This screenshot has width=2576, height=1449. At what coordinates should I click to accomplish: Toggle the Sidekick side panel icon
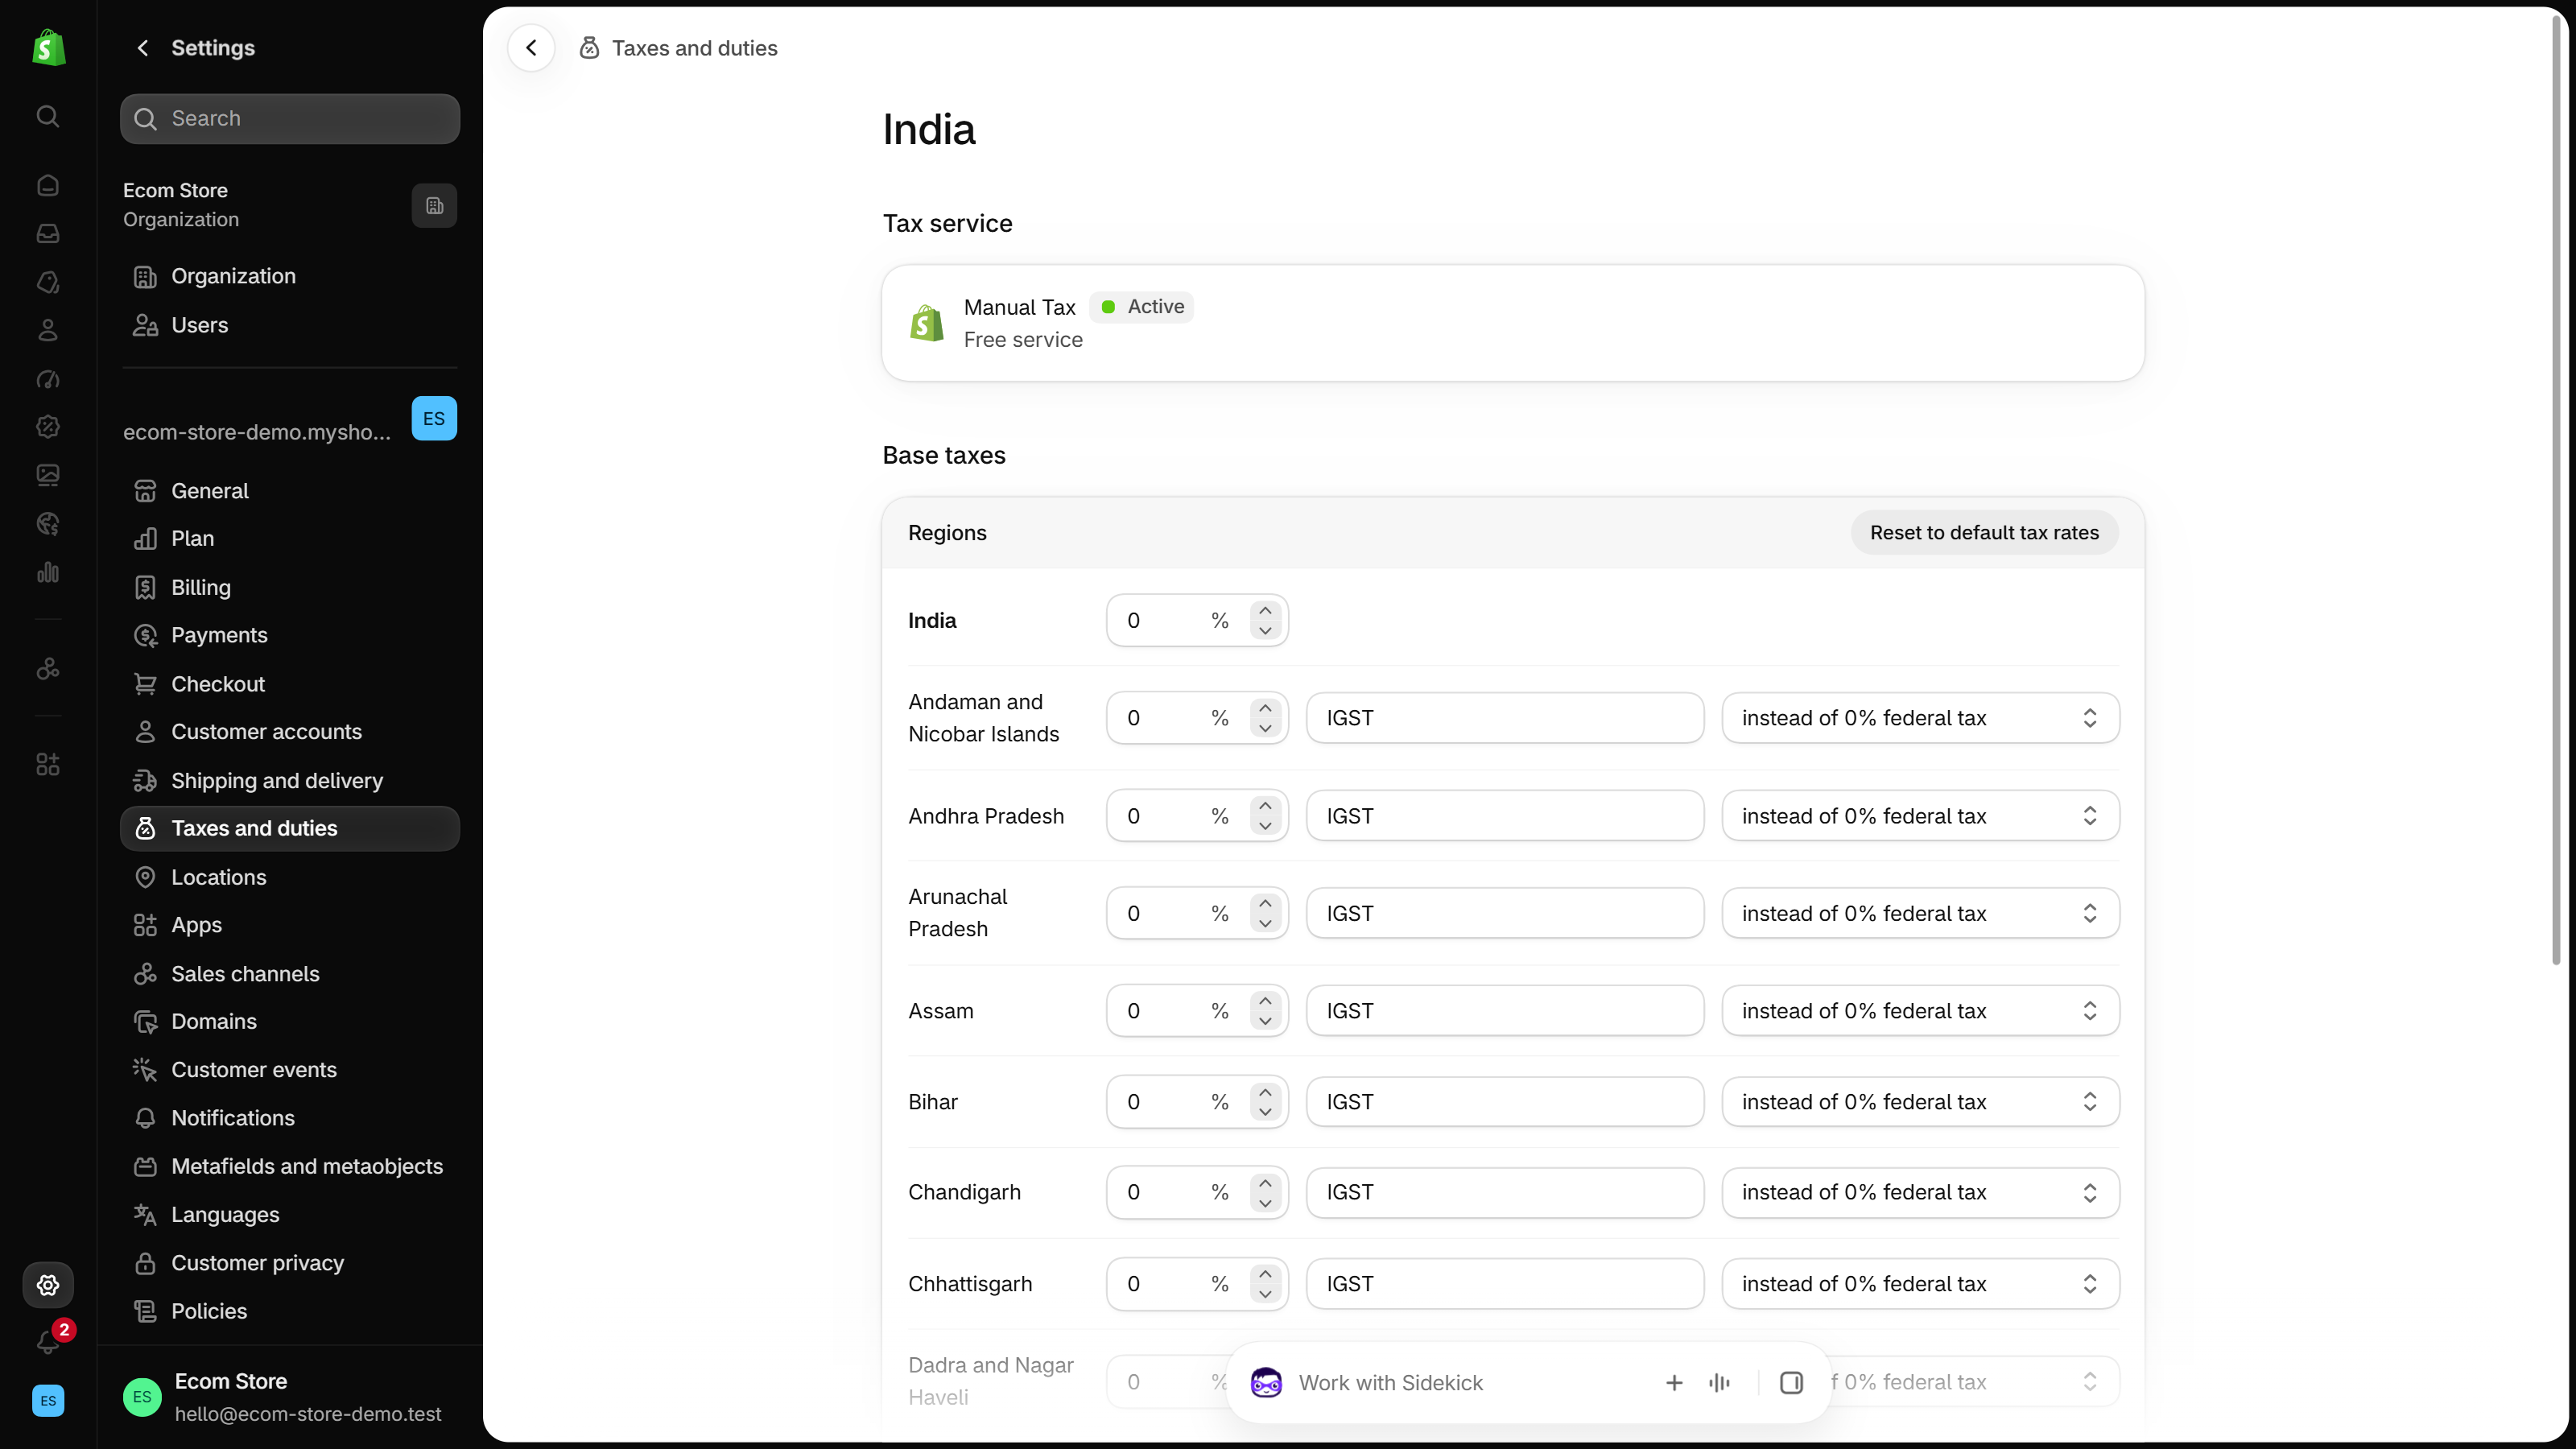point(1791,1383)
